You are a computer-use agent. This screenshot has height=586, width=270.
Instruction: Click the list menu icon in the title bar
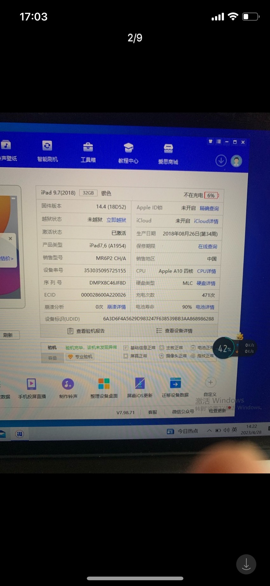219,142
